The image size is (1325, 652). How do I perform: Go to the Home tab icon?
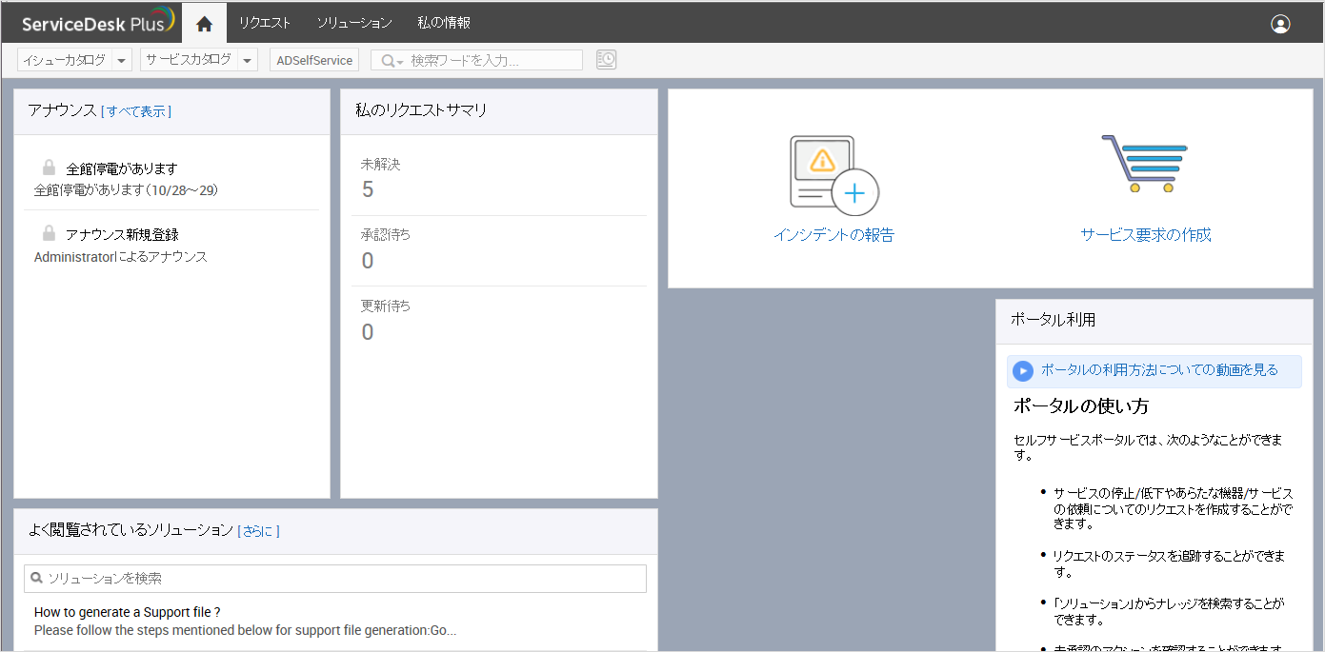(204, 23)
